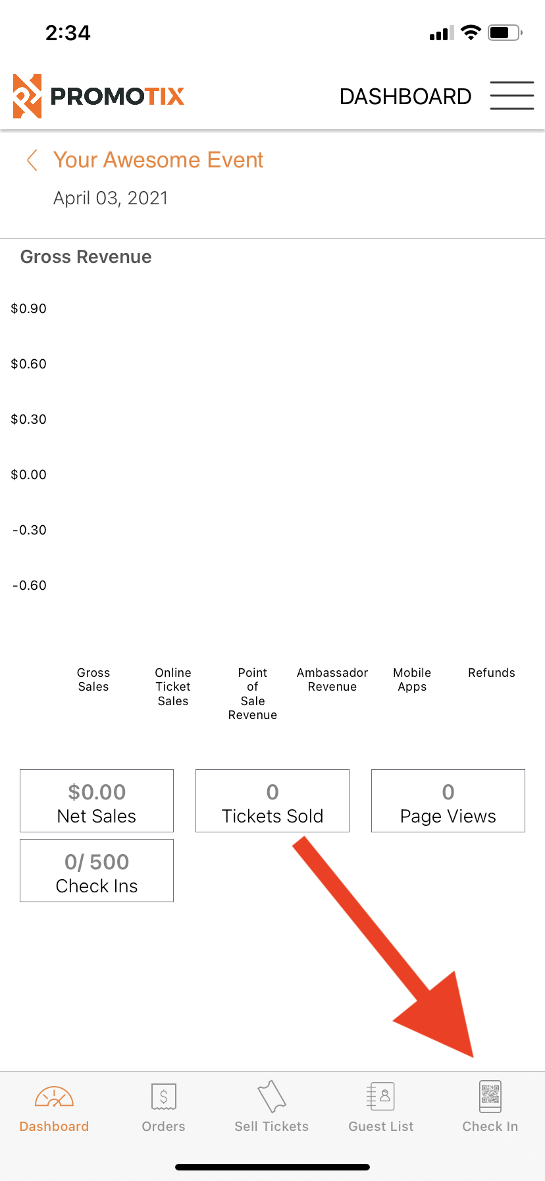Toggle the Point of Sale Revenue legend item

pos(252,693)
